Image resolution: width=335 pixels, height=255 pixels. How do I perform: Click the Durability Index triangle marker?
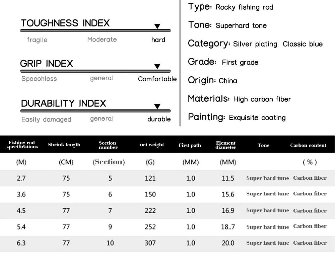157,107
